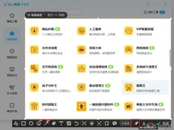Select the text T tool
This screenshot has height=130, width=174.
[61, 123]
